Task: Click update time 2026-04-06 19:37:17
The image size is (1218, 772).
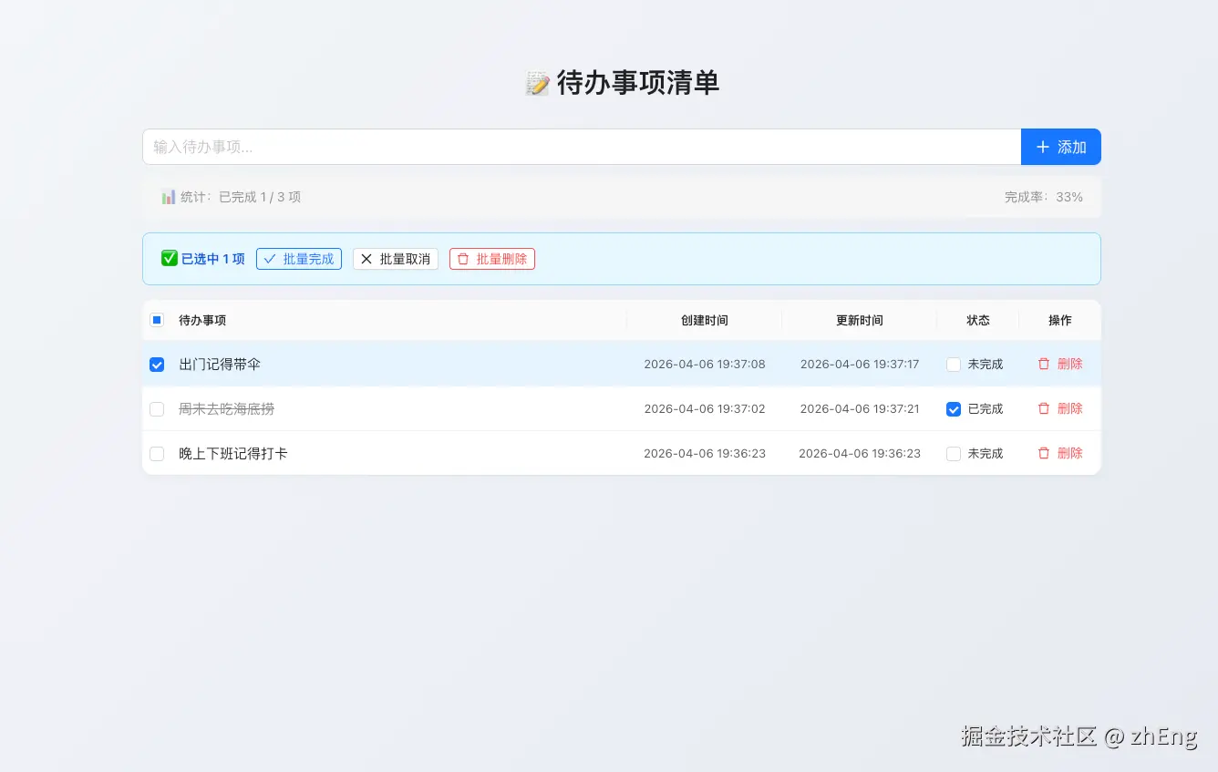Action: click(x=860, y=365)
